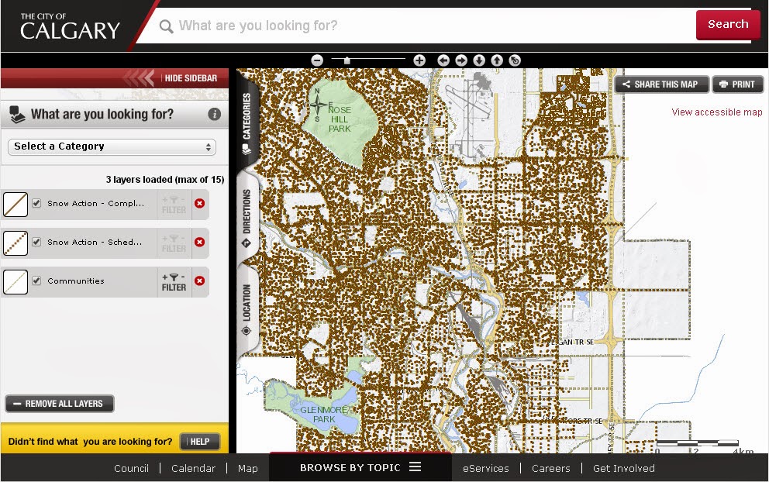Image resolution: width=769 pixels, height=482 pixels.
Task: Click the zoom in plus icon
Action: coord(419,60)
